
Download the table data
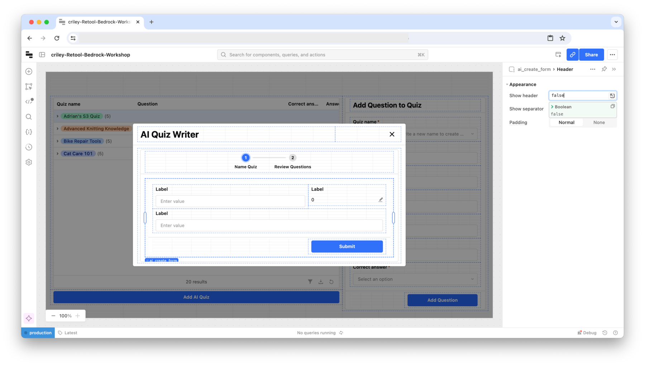321,282
